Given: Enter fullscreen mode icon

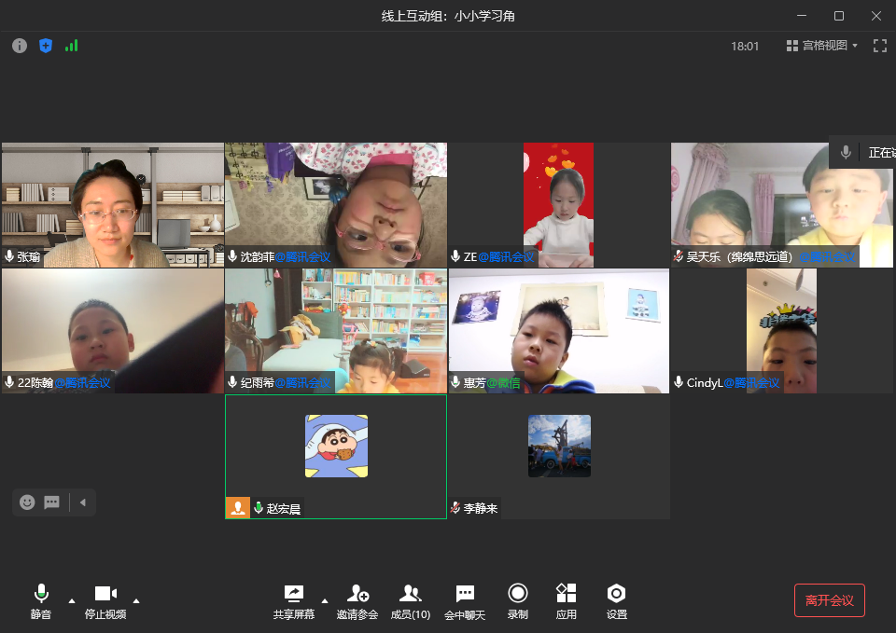Looking at the screenshot, I should (880, 46).
